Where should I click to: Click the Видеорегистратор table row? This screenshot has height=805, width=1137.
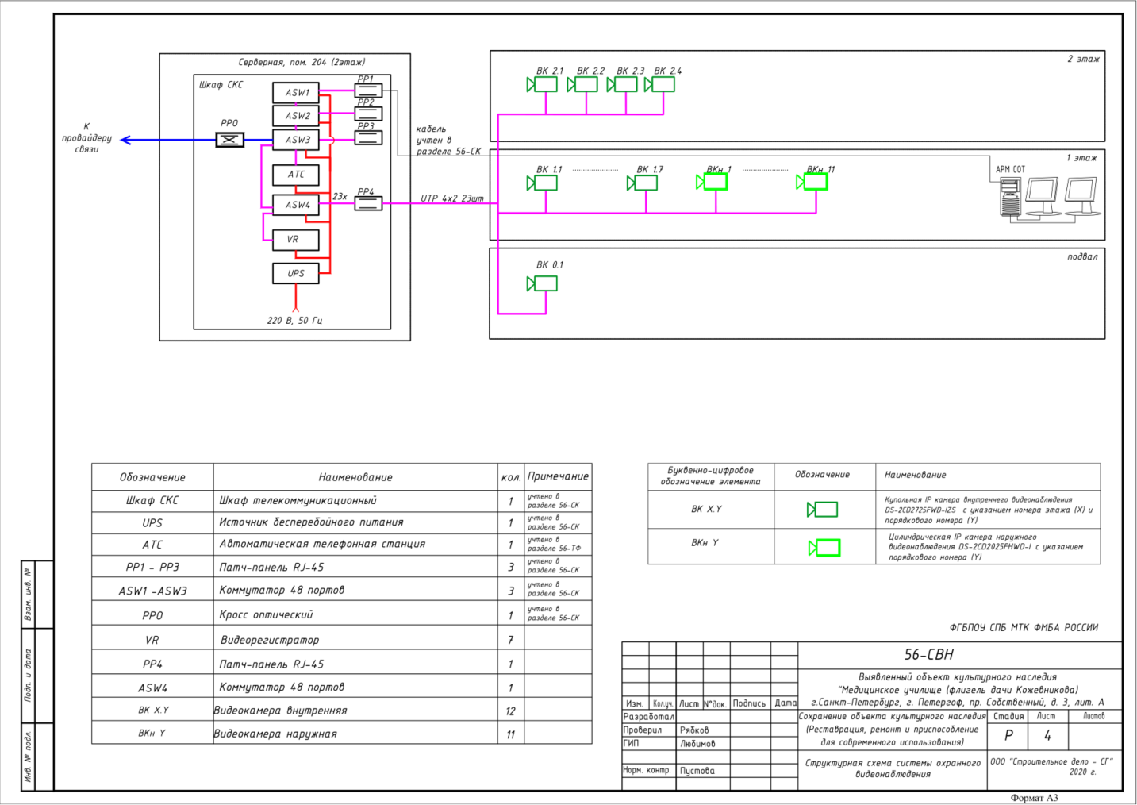pyautogui.click(x=342, y=639)
